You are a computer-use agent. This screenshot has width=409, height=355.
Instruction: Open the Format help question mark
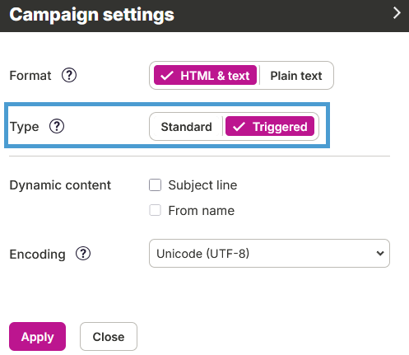coord(69,75)
